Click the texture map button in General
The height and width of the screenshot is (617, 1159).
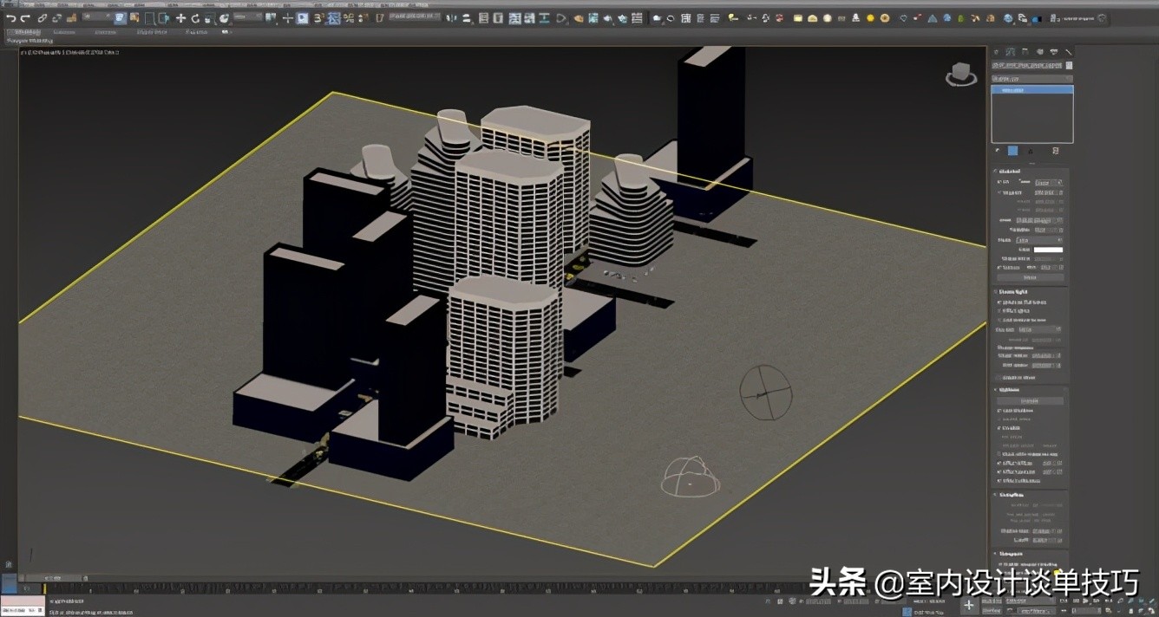pyautogui.click(x=1030, y=277)
